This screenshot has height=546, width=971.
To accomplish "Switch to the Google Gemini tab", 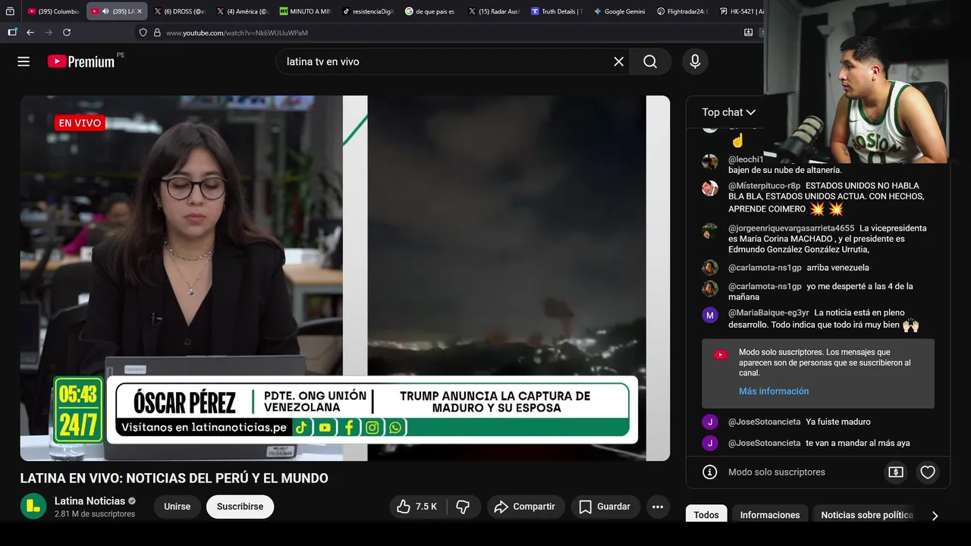I will pos(619,11).
